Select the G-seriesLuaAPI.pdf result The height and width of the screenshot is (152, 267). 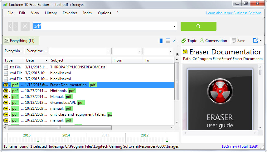tap(88, 103)
